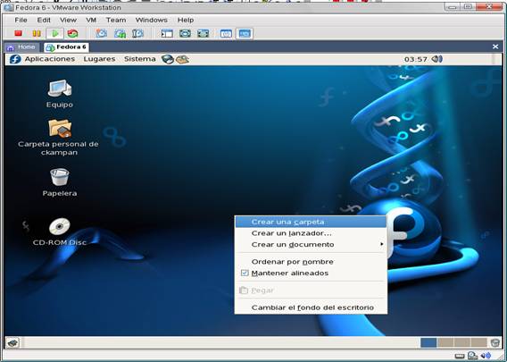The image size is (507, 362).
Task: Click the Fedora logo on the GNOME panel
Action: pos(15,59)
